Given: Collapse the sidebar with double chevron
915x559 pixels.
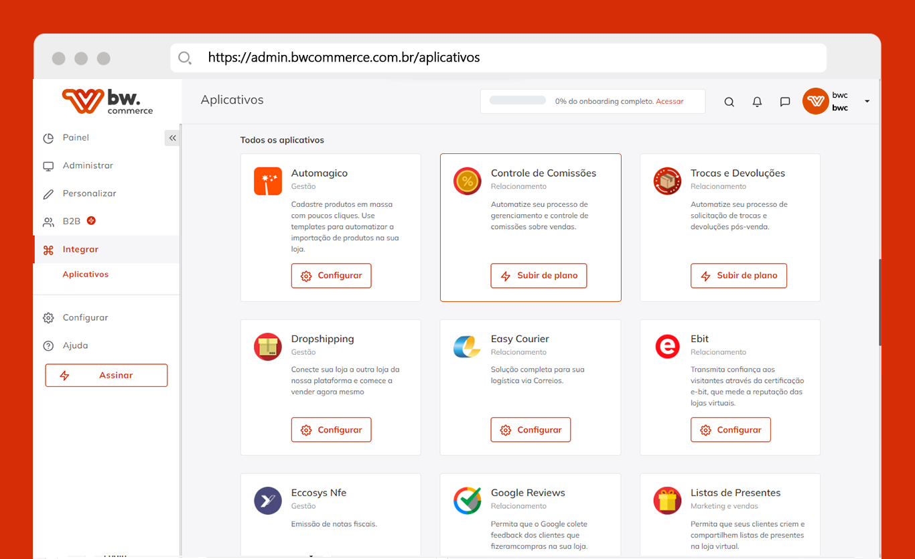Looking at the screenshot, I should [x=172, y=138].
